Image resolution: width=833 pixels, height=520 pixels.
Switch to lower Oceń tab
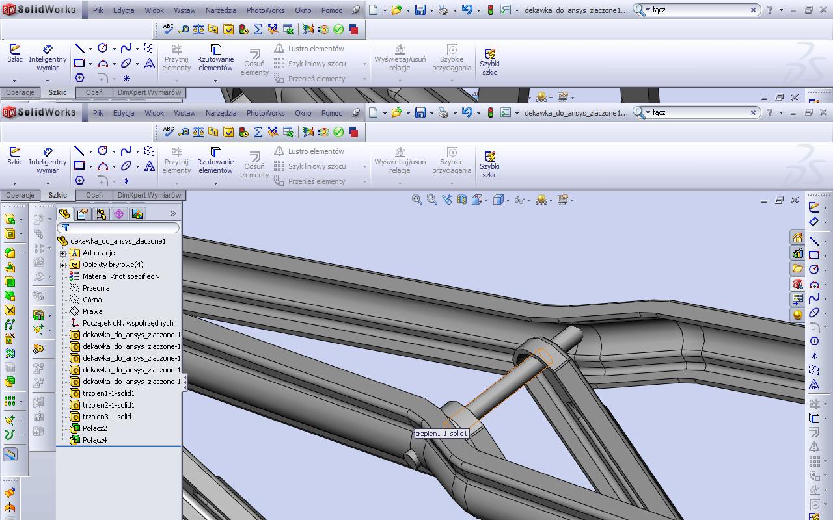coord(94,195)
